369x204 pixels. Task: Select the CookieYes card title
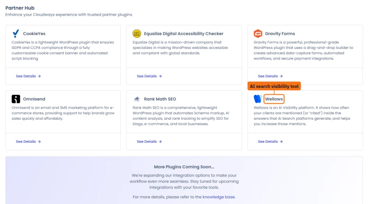pyautogui.click(x=34, y=34)
